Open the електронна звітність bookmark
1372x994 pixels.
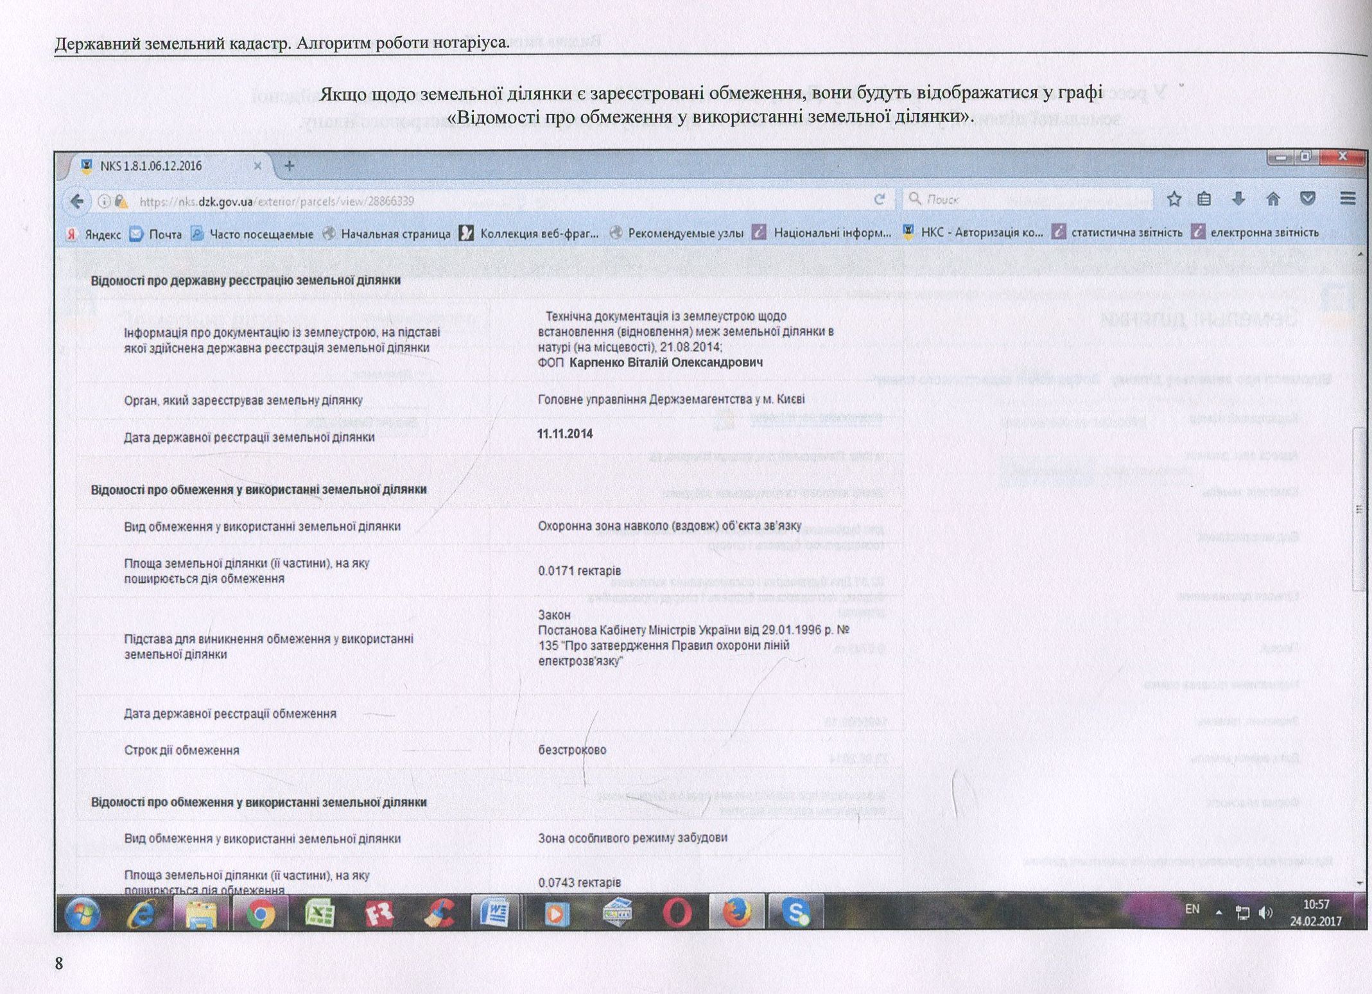[x=1255, y=232]
